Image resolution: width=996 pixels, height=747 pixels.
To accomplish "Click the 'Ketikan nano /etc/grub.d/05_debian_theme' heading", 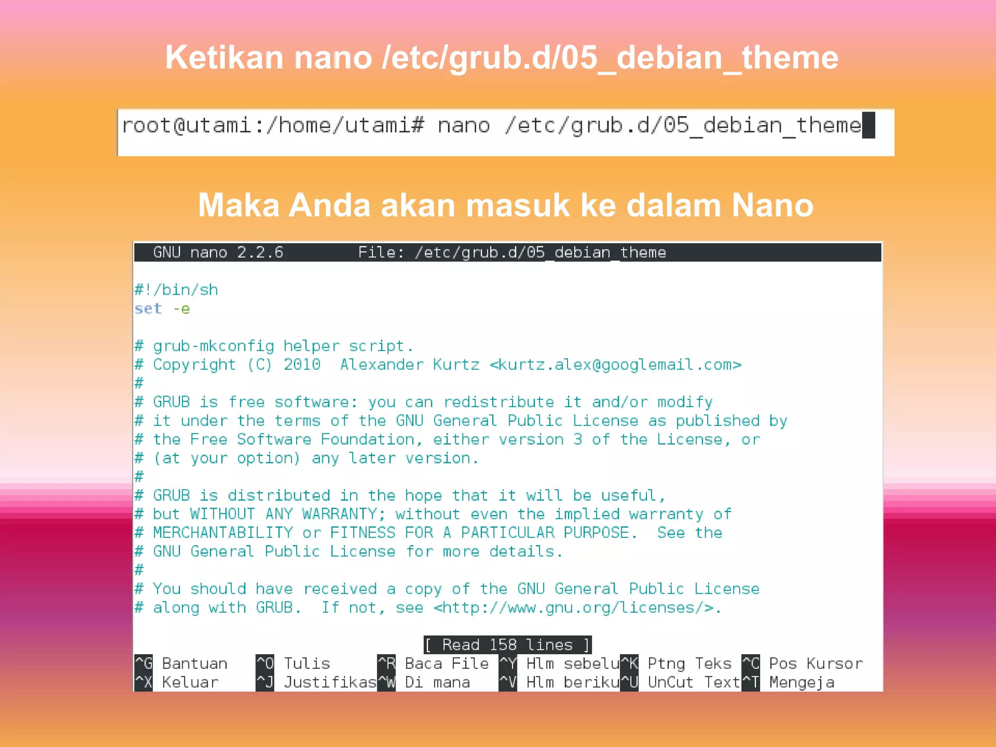I will click(x=502, y=58).
